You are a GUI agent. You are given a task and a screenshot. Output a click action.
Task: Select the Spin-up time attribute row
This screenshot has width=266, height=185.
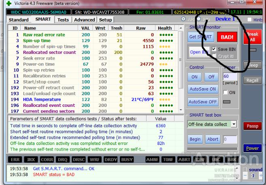(x=93, y=41)
